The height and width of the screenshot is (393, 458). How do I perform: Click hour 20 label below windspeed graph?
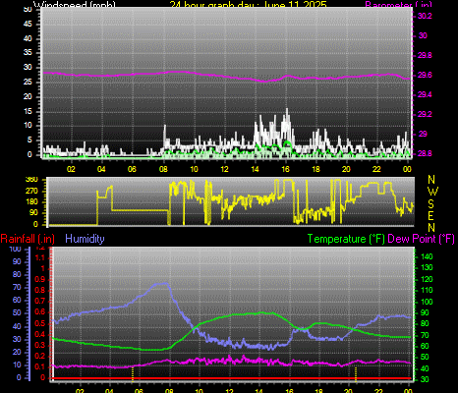[346, 169]
